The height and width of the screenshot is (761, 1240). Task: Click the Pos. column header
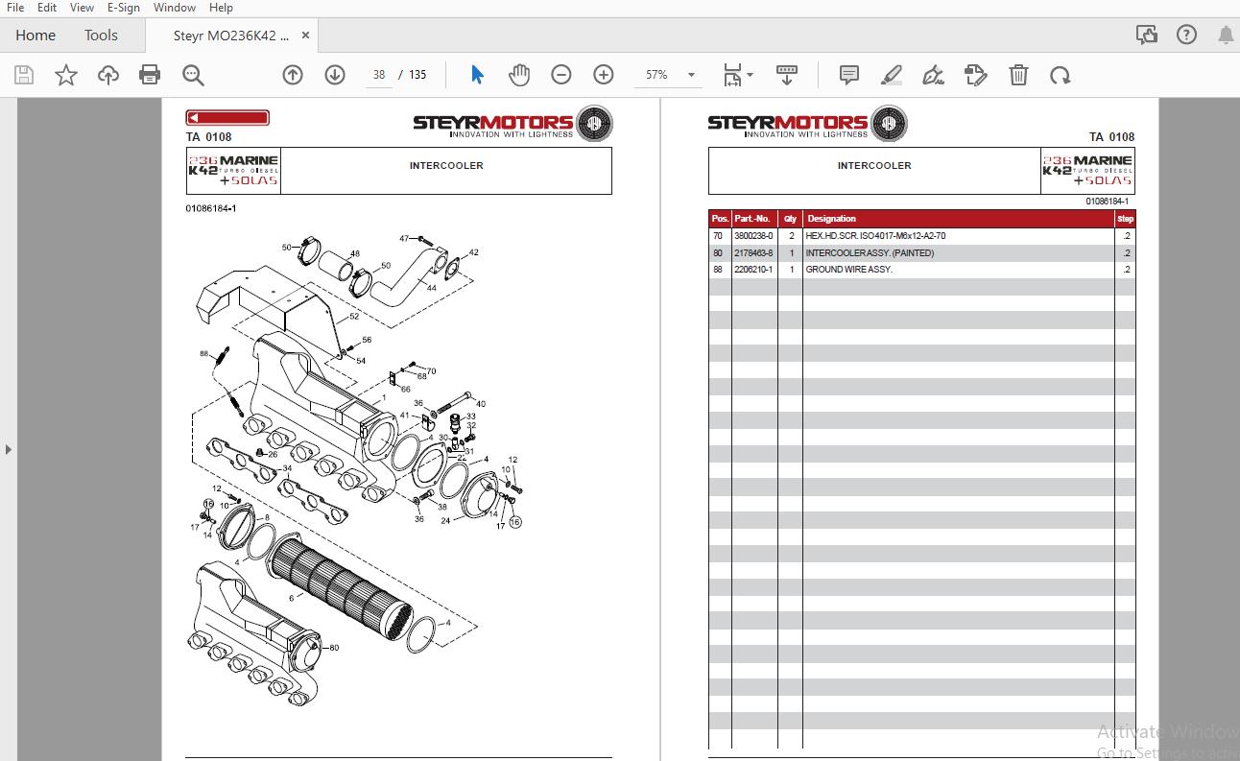tap(720, 219)
